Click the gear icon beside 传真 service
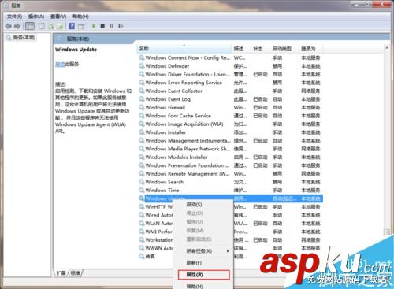The image size is (394, 289). pos(142,256)
